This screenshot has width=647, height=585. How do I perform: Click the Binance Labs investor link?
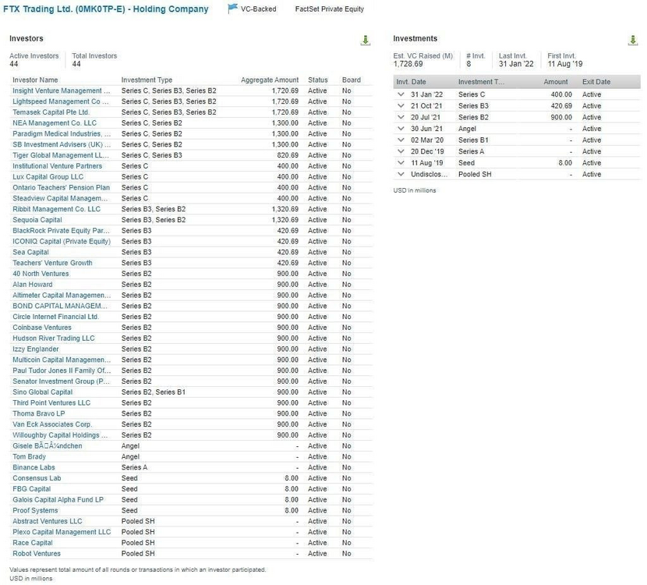click(33, 467)
